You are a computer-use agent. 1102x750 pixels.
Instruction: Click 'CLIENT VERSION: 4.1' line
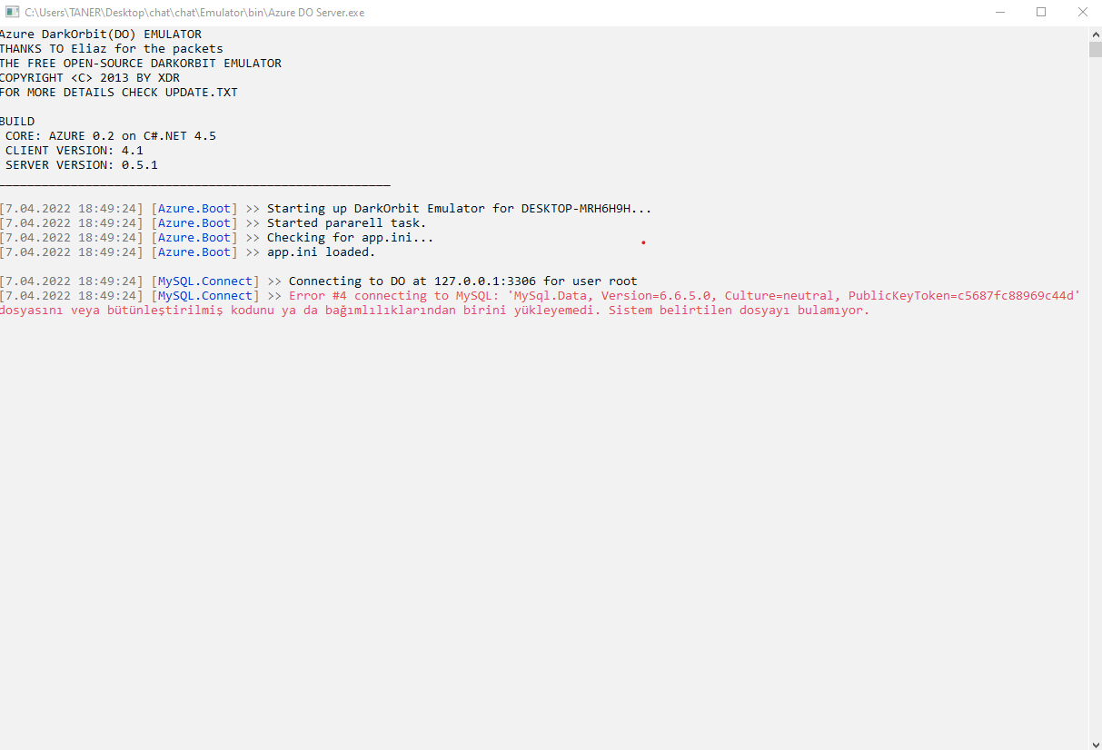[x=74, y=151]
